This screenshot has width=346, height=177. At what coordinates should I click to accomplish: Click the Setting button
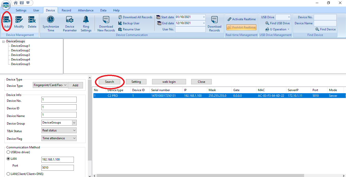tap(136, 82)
